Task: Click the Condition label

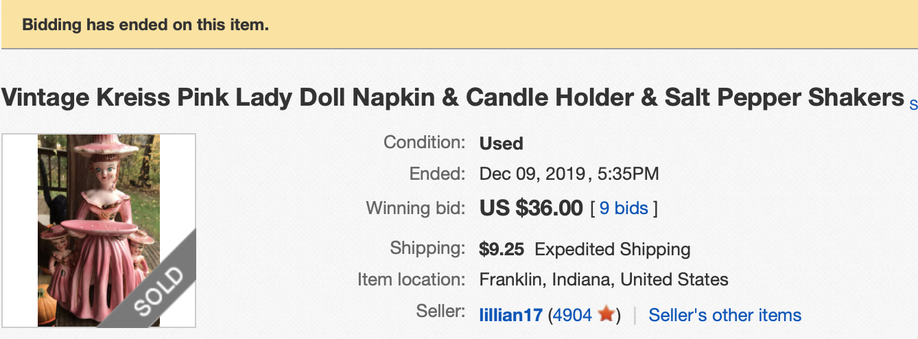Action: (424, 143)
